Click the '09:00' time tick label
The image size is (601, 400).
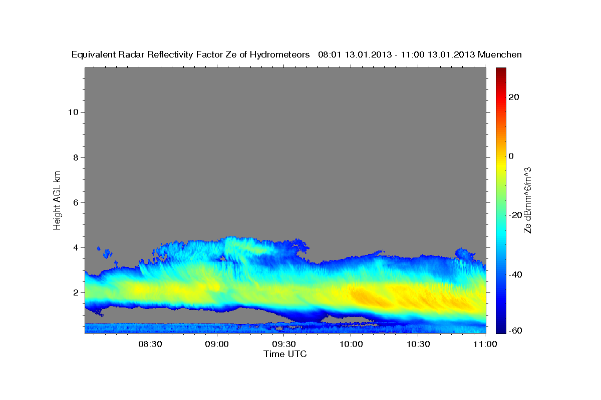click(217, 344)
